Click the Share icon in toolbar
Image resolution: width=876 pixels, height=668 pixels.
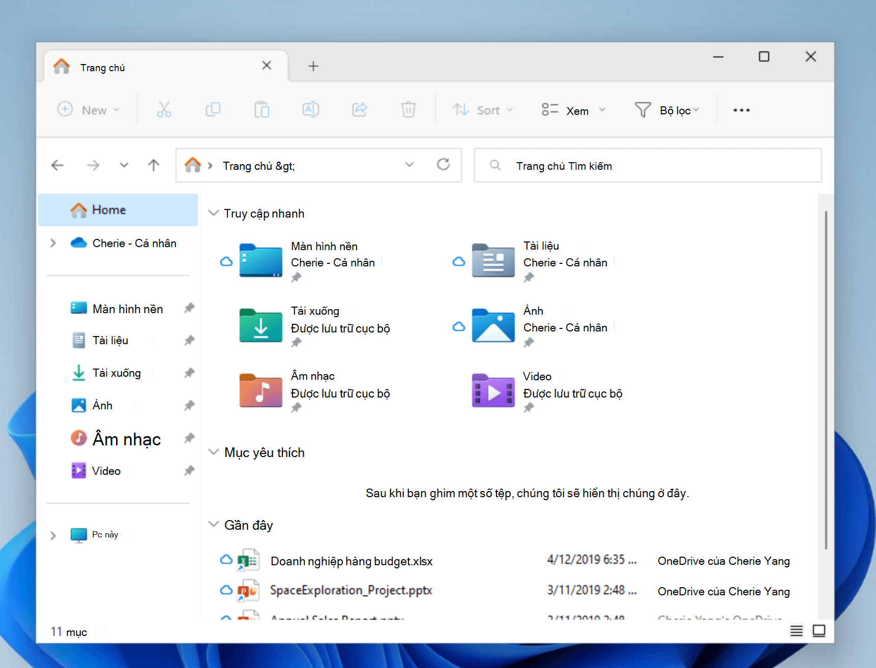coord(360,109)
